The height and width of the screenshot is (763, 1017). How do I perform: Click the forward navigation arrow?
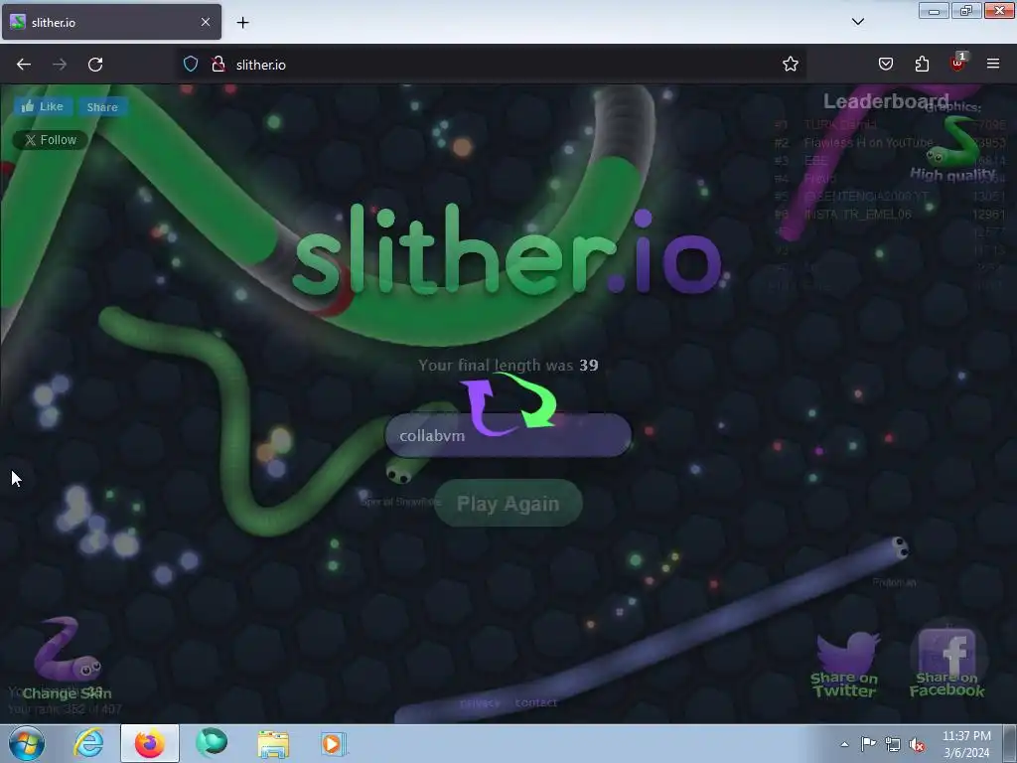pyautogui.click(x=60, y=65)
